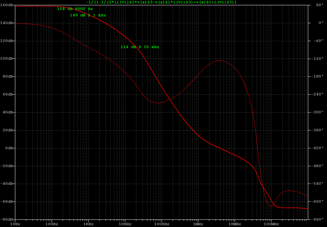Click the -60° phase axis label
The width and height of the screenshot is (327, 227).
click(319, 41)
